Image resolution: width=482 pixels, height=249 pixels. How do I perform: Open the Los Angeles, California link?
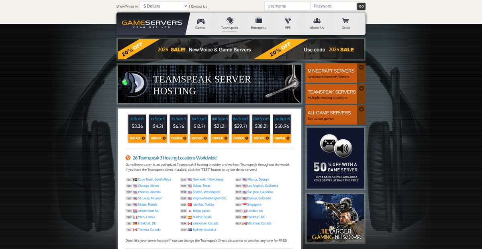point(263,186)
